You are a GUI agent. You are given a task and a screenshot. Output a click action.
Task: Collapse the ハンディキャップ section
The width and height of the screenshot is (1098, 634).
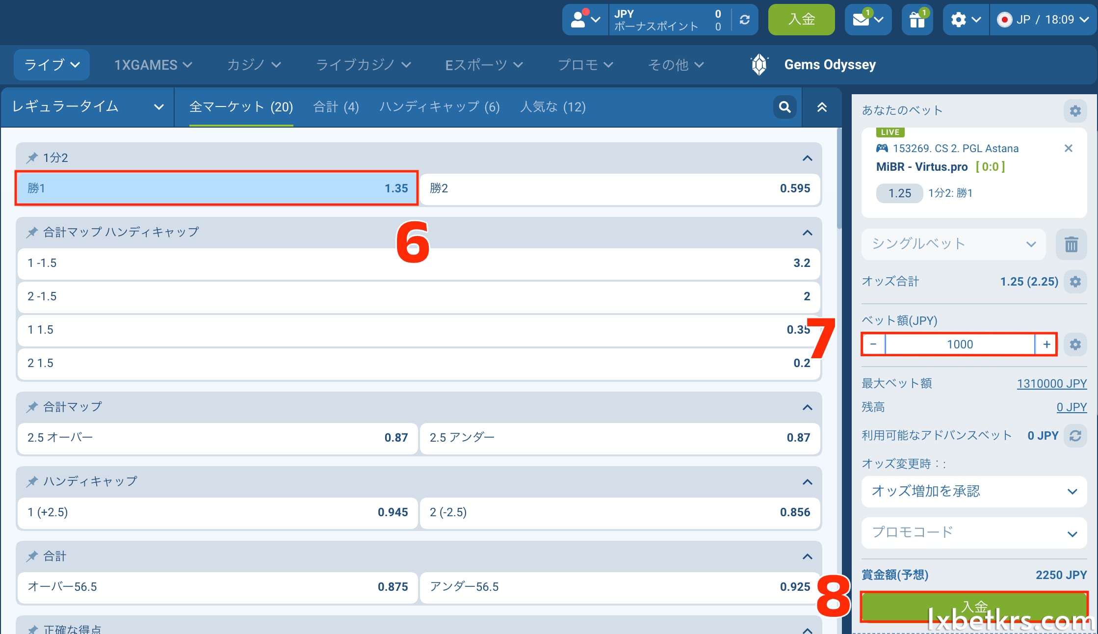807,482
